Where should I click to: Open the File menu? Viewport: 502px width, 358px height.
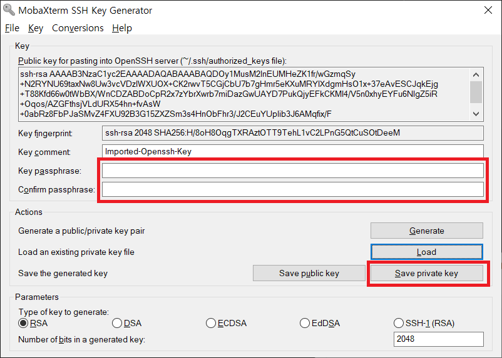tap(12, 28)
